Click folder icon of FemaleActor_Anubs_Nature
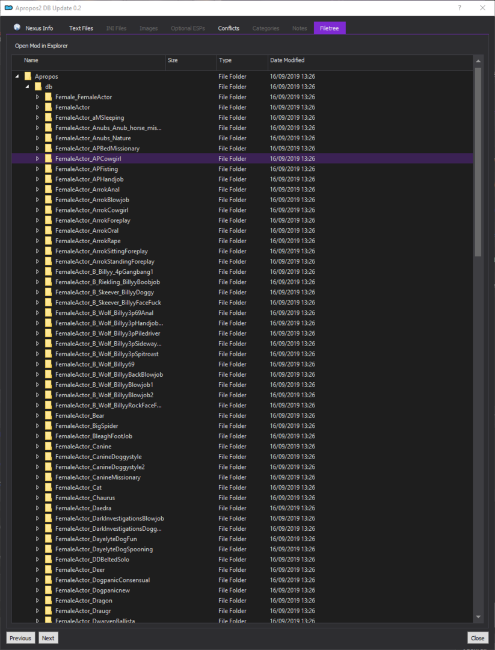This screenshot has width=495, height=650. pyautogui.click(x=48, y=138)
